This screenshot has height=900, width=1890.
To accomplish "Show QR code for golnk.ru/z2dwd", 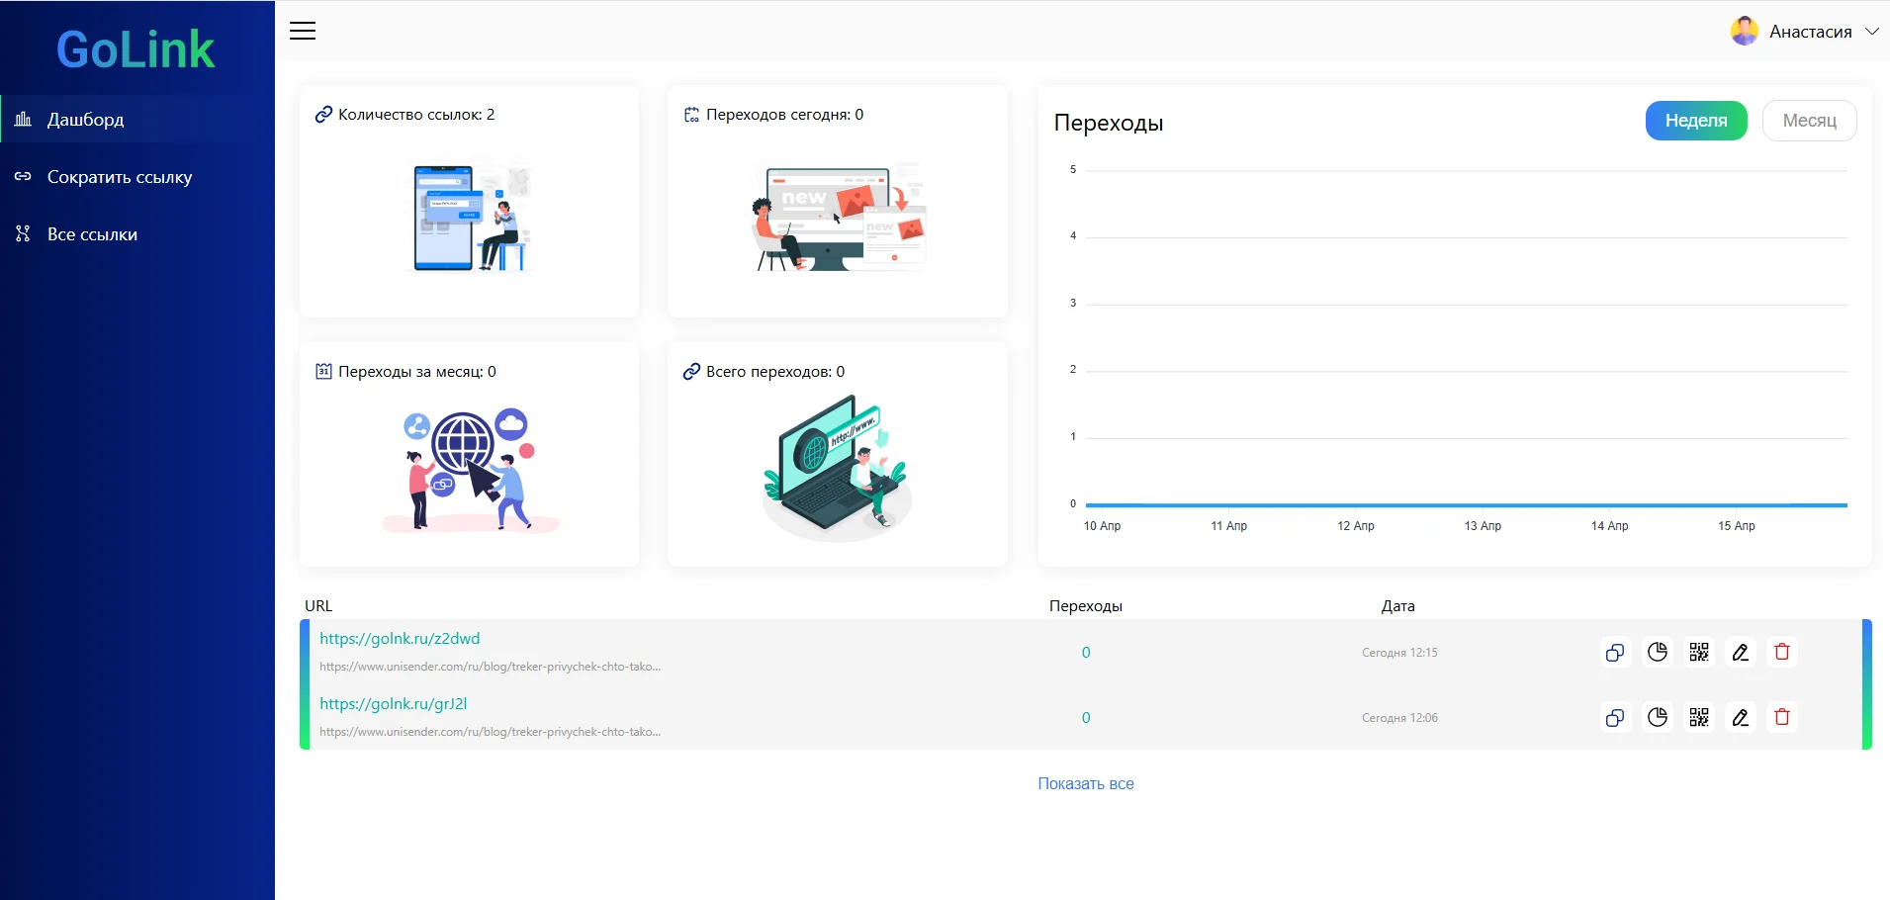I will pos(1699,653).
